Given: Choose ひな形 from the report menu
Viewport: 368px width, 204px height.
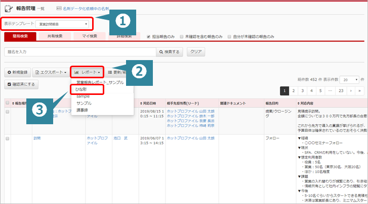Looking at the screenshot, I should point(81,89).
